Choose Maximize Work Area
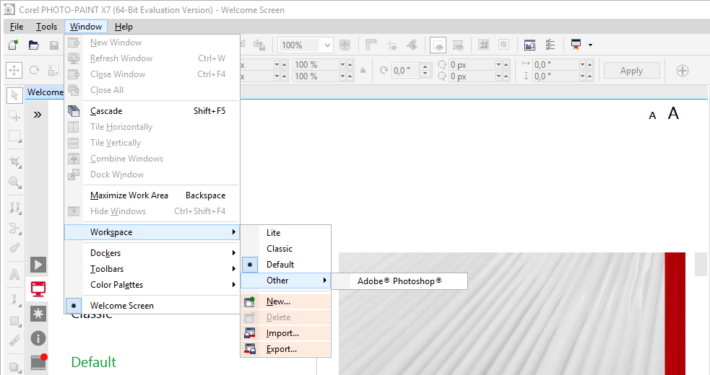 click(x=152, y=195)
